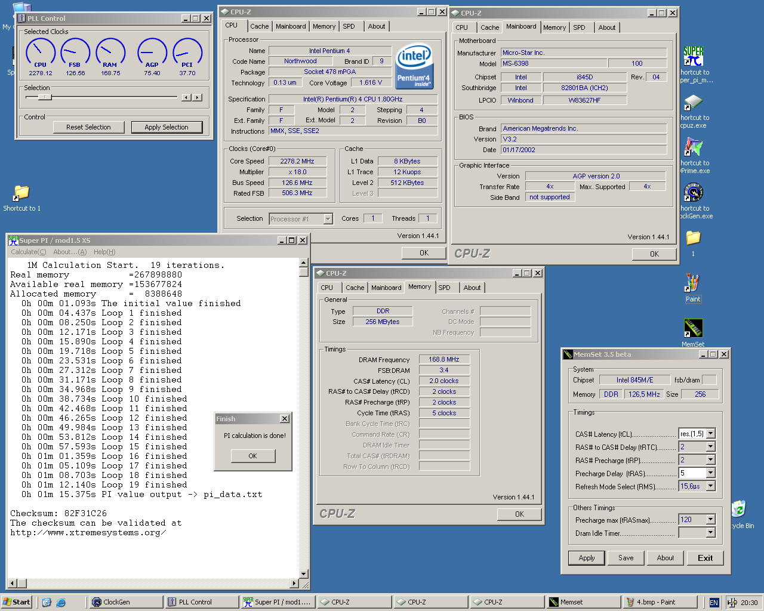Click Apply in MemSet
This screenshot has height=611, width=764.
click(x=587, y=558)
